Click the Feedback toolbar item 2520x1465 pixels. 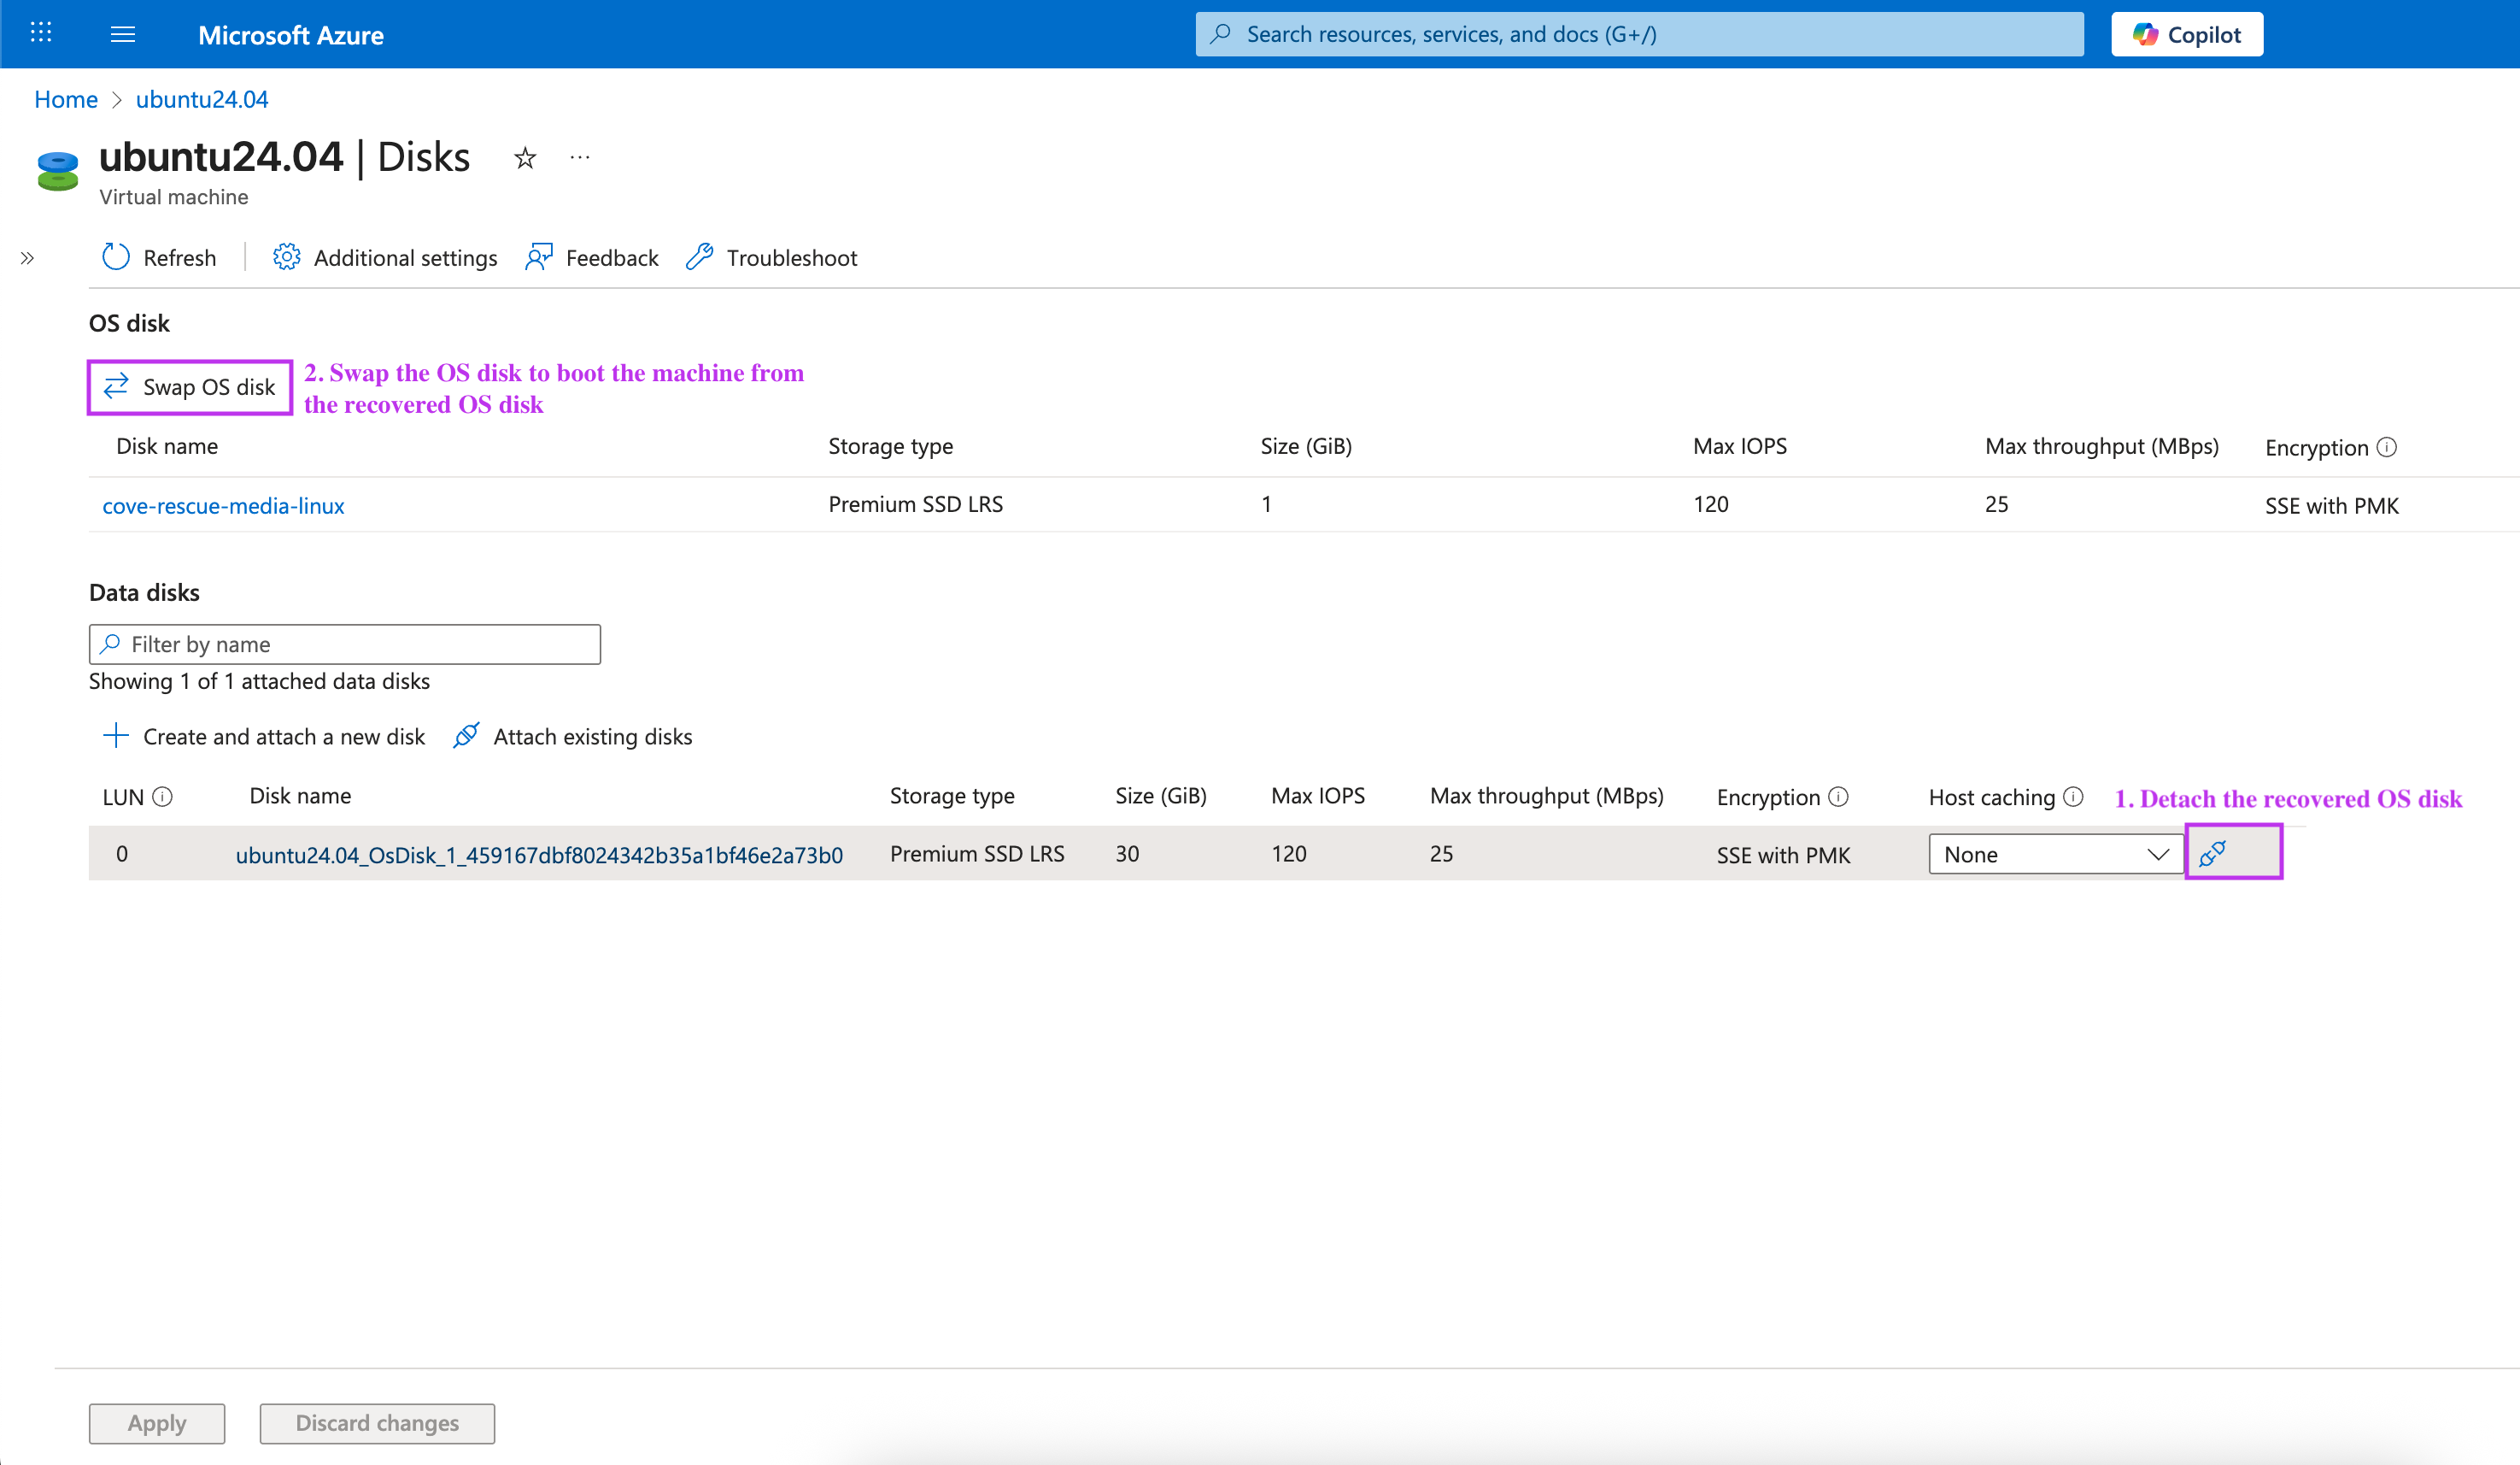click(592, 257)
